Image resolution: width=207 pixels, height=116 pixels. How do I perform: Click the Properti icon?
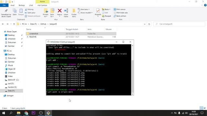click(98, 11)
